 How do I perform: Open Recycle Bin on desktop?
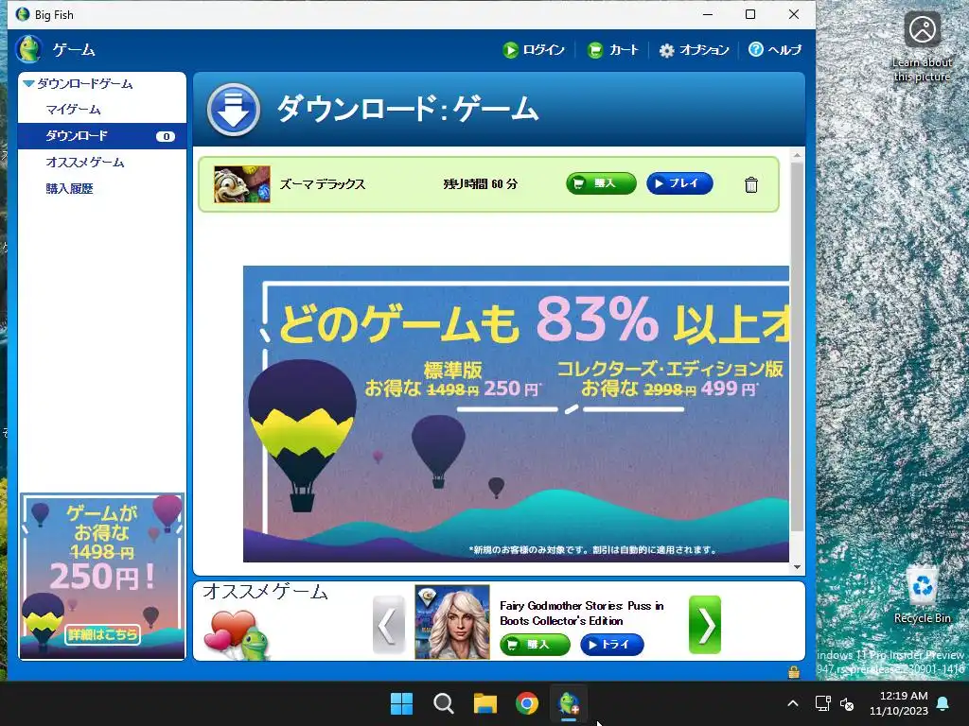(922, 595)
